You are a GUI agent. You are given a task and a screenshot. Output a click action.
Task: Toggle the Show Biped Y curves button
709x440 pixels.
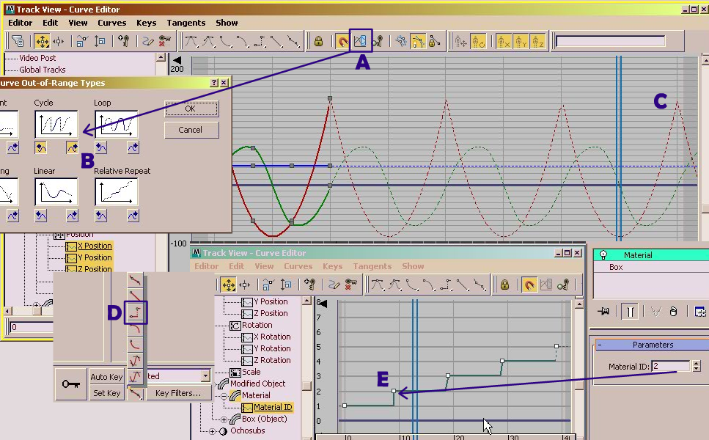coord(521,42)
